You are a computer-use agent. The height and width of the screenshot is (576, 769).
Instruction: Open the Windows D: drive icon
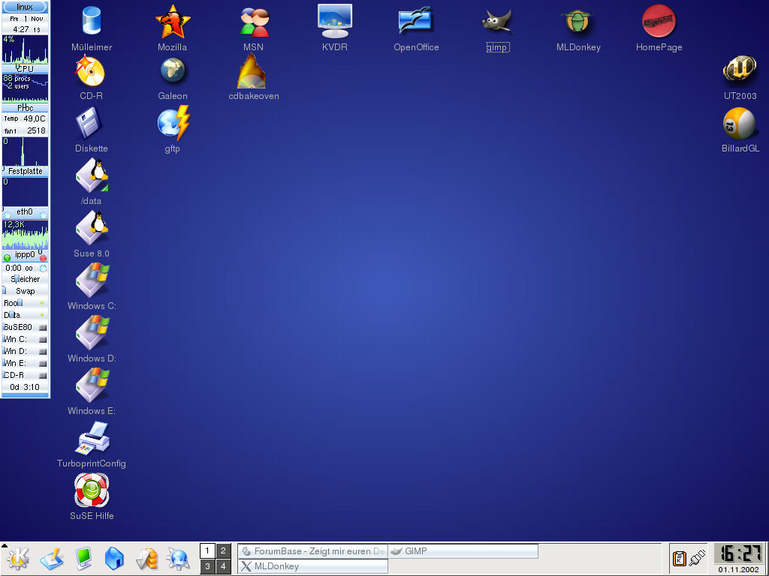click(92, 333)
